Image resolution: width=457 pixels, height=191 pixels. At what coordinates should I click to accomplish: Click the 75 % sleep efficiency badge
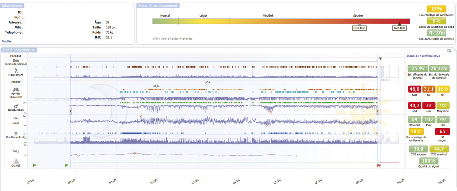point(417,69)
